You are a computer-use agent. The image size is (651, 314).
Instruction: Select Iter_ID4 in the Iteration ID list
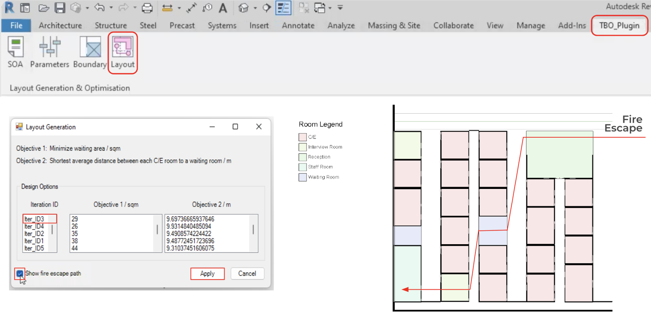34,226
